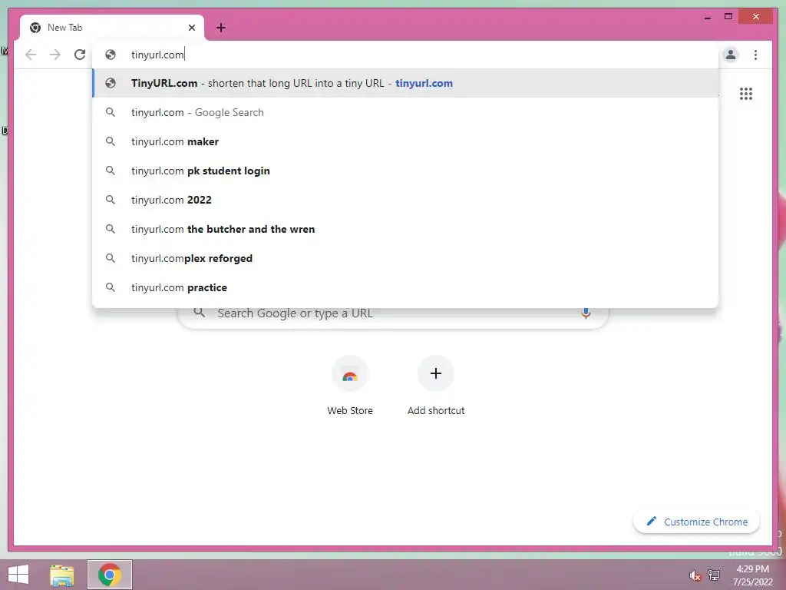Screen dimensions: 786x590
Task: Click the browser forward arrow
Action: click(x=55, y=55)
